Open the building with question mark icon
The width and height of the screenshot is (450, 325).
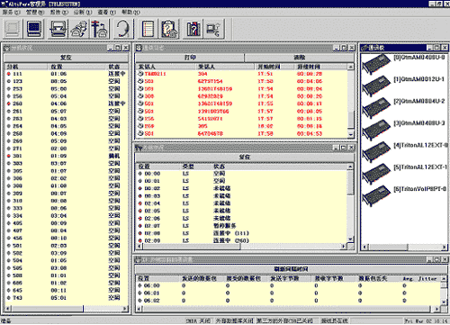coord(193,29)
